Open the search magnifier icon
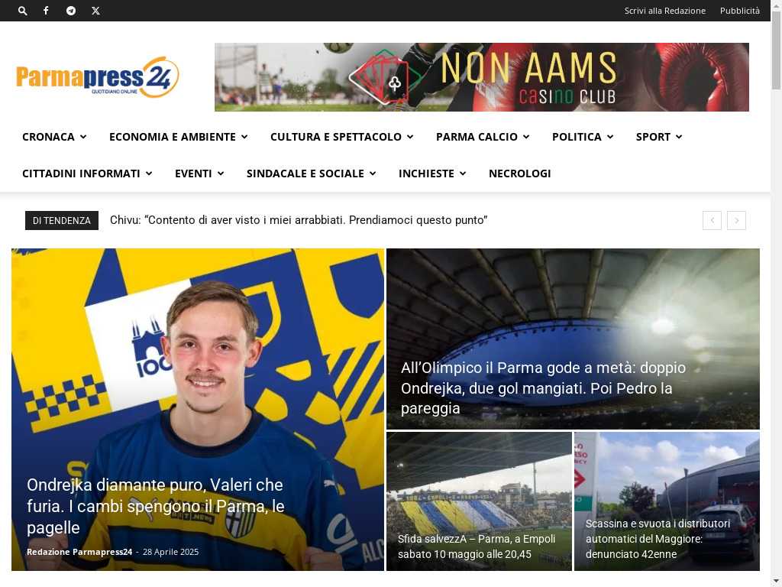The height and width of the screenshot is (587, 782). 22,11
